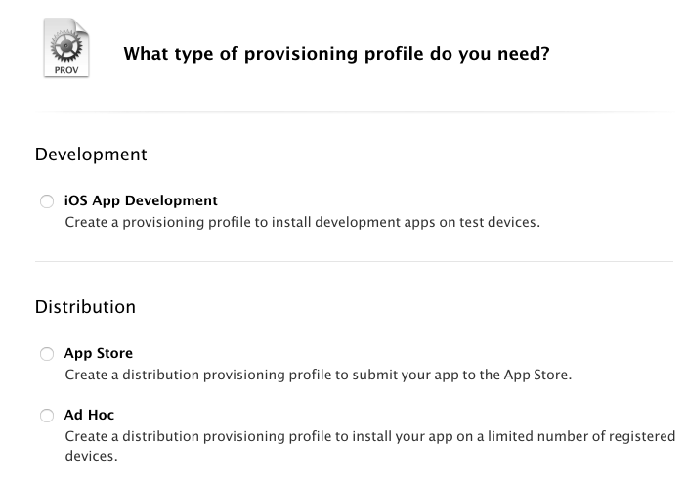
Task: Click the Ad Hoc registered devices description
Action: 369,436
